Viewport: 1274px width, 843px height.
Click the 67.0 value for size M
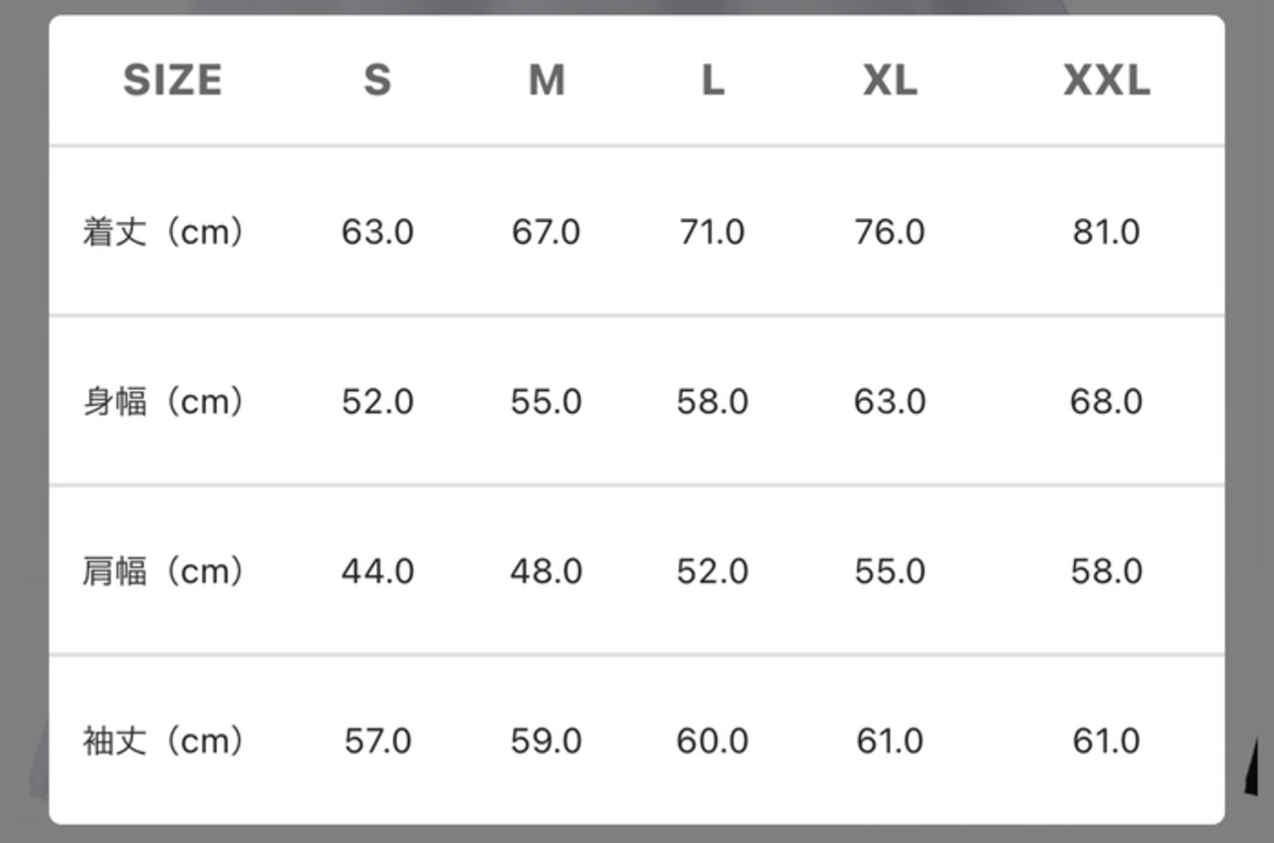546,232
